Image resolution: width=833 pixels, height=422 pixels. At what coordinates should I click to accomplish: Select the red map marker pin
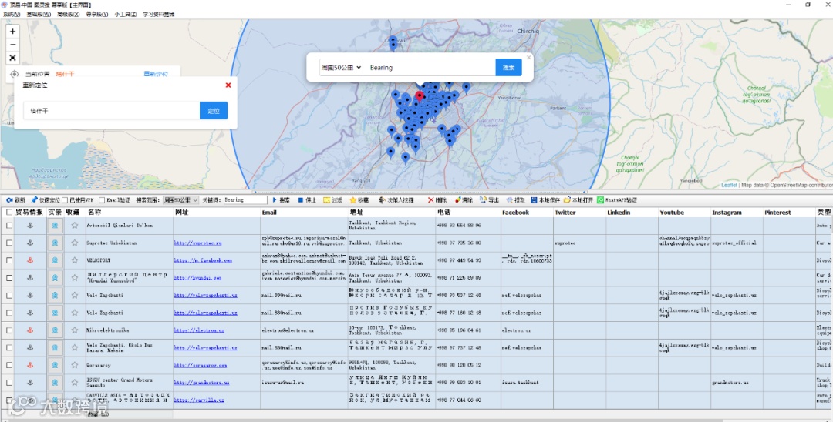(420, 96)
